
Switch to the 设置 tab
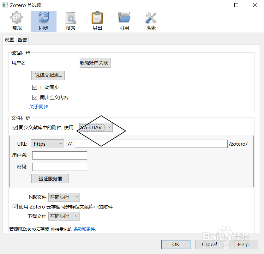click(9, 40)
